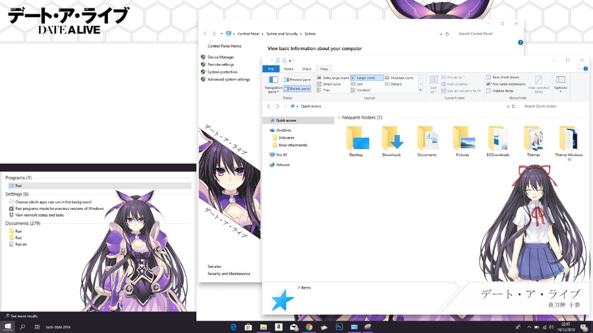Open System protection link

pyautogui.click(x=223, y=72)
